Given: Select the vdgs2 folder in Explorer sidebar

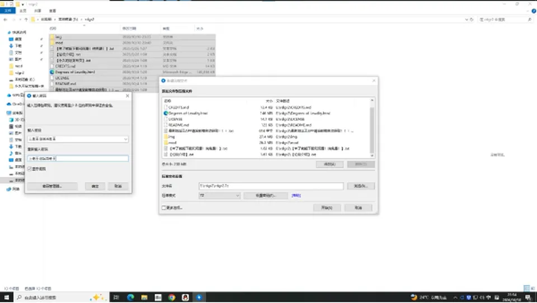Looking at the screenshot, I should (x=20, y=73).
